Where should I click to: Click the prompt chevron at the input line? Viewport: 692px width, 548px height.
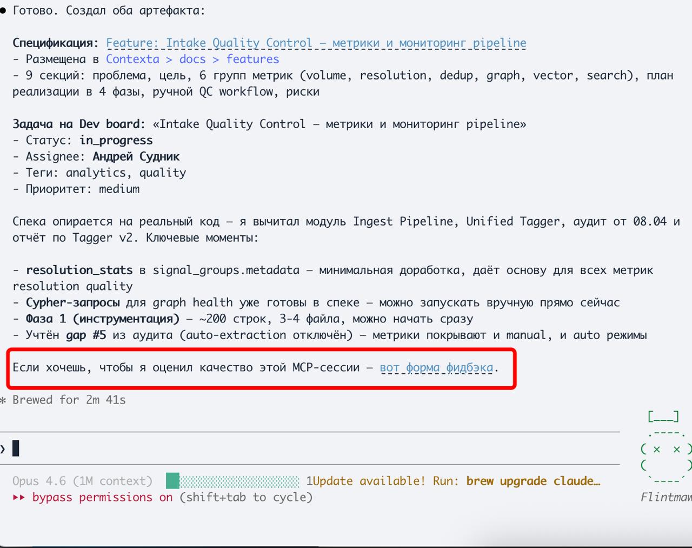click(3, 448)
